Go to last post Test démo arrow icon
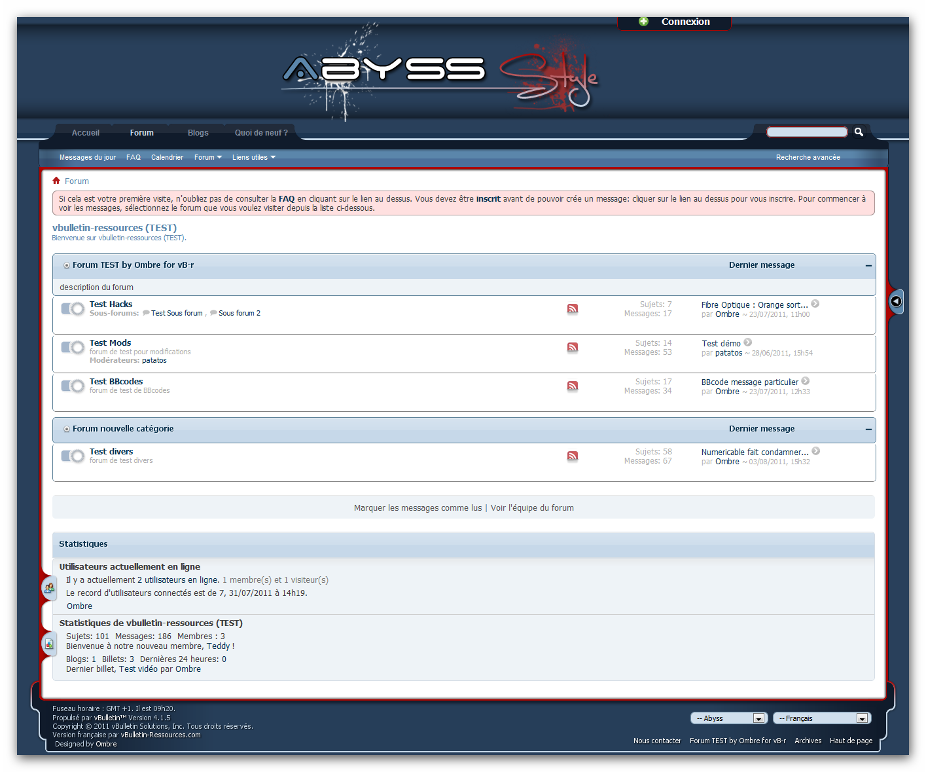The height and width of the screenshot is (772, 926). 748,342
